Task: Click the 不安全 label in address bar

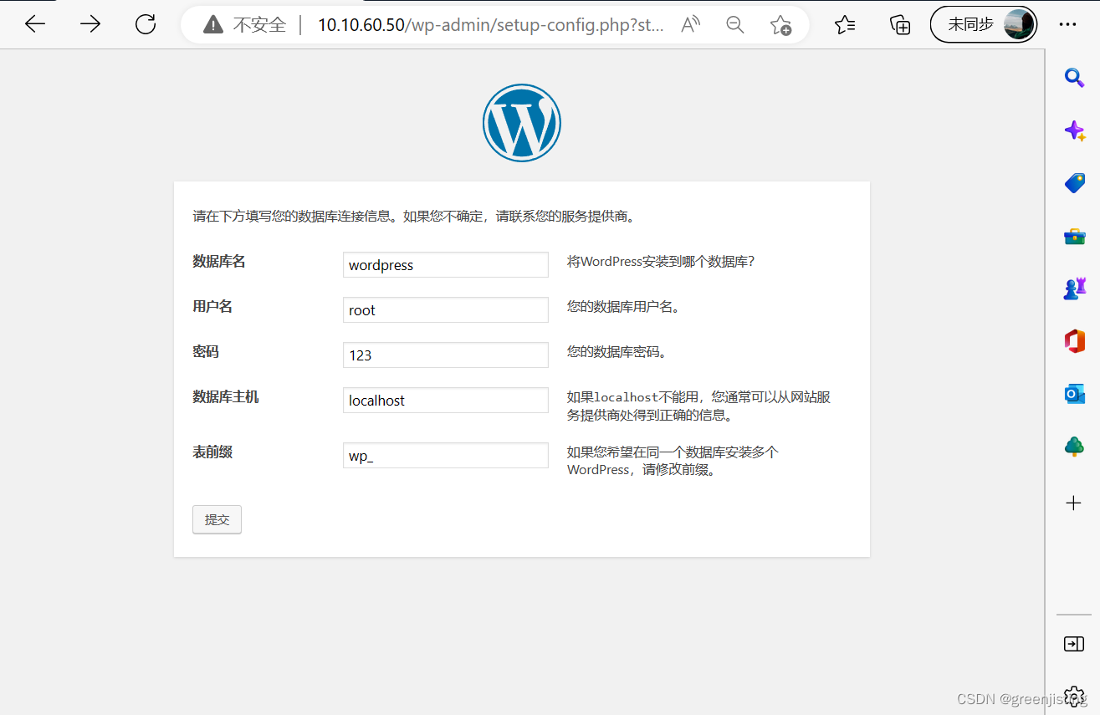Action: 259,25
